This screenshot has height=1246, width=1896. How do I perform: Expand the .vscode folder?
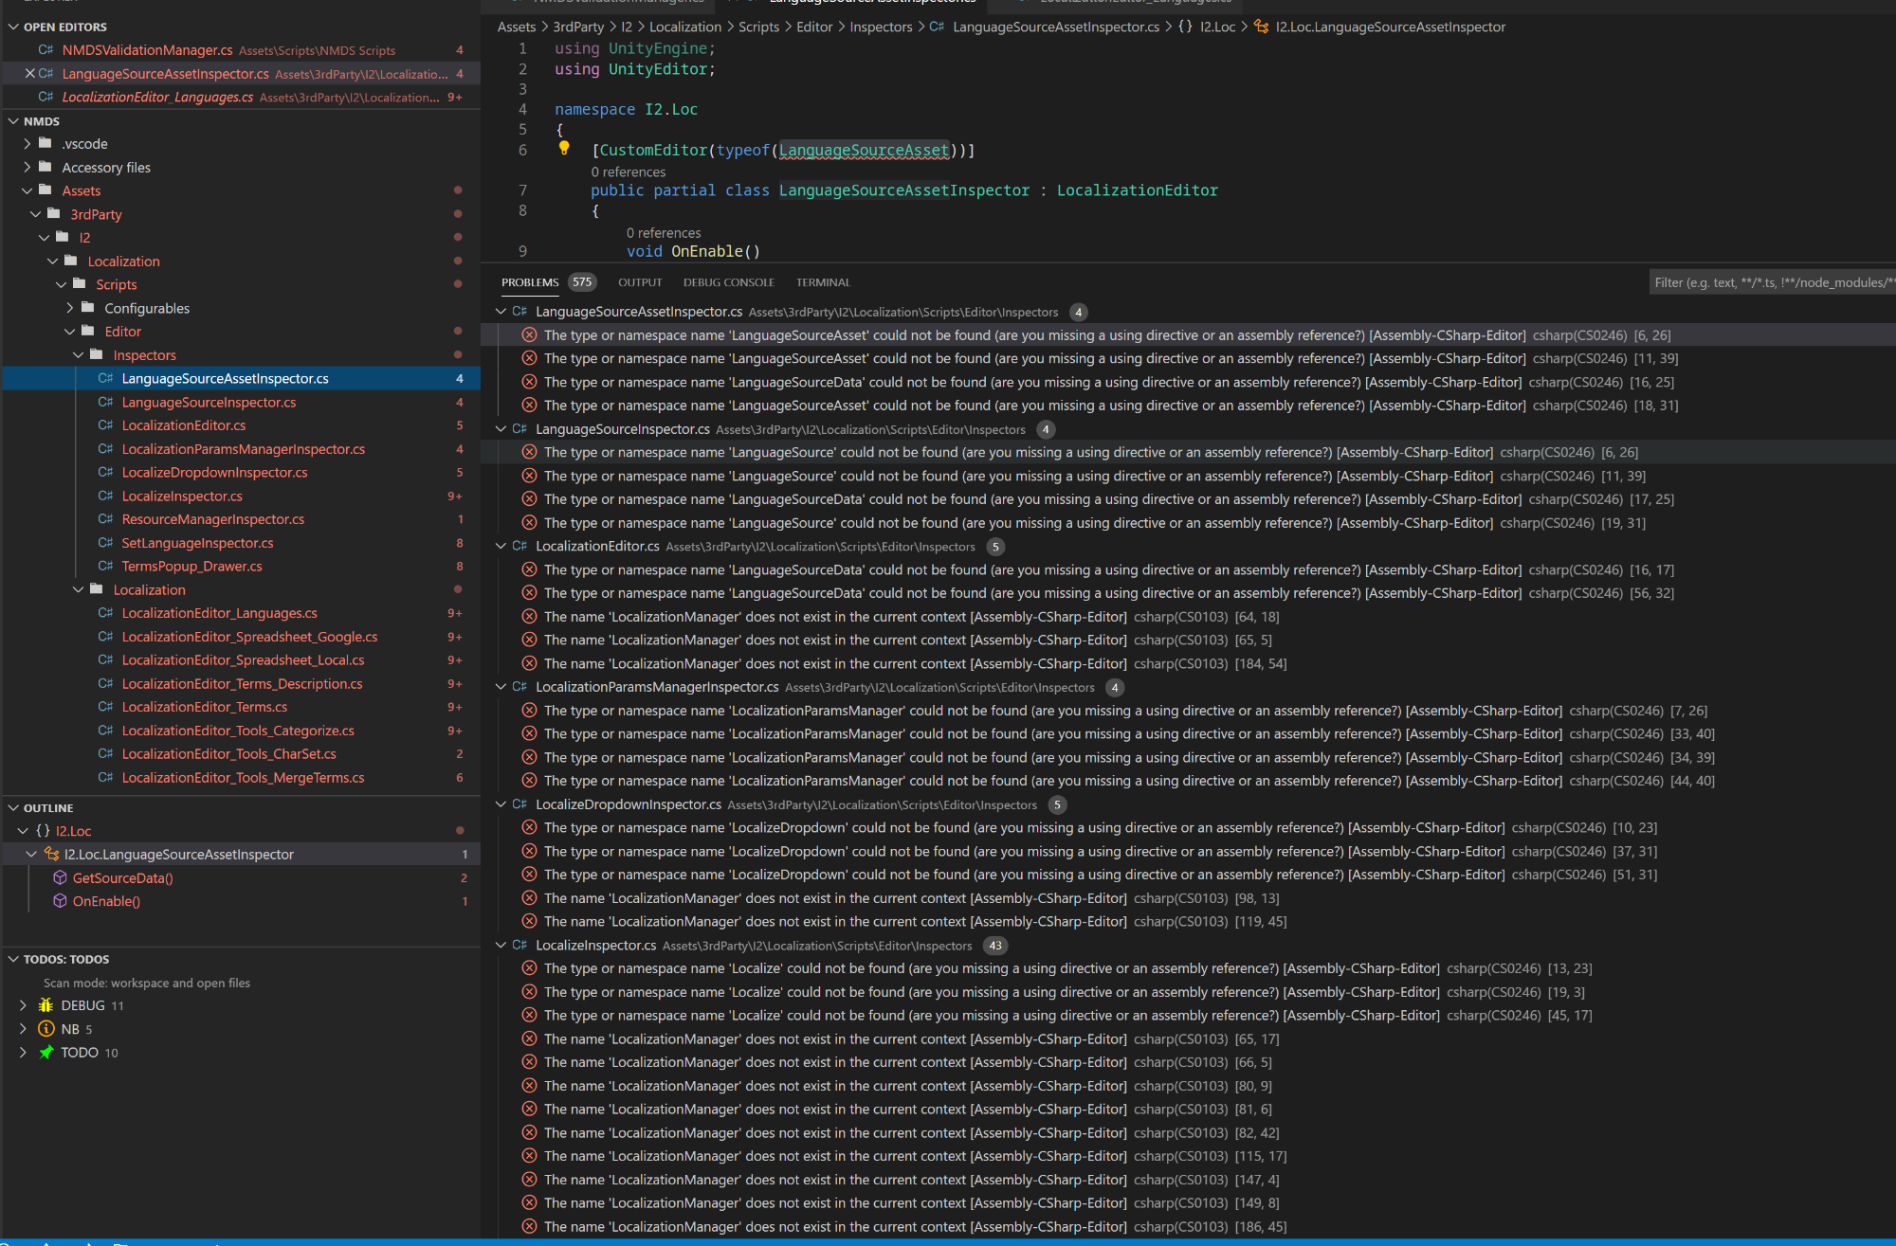[27, 144]
